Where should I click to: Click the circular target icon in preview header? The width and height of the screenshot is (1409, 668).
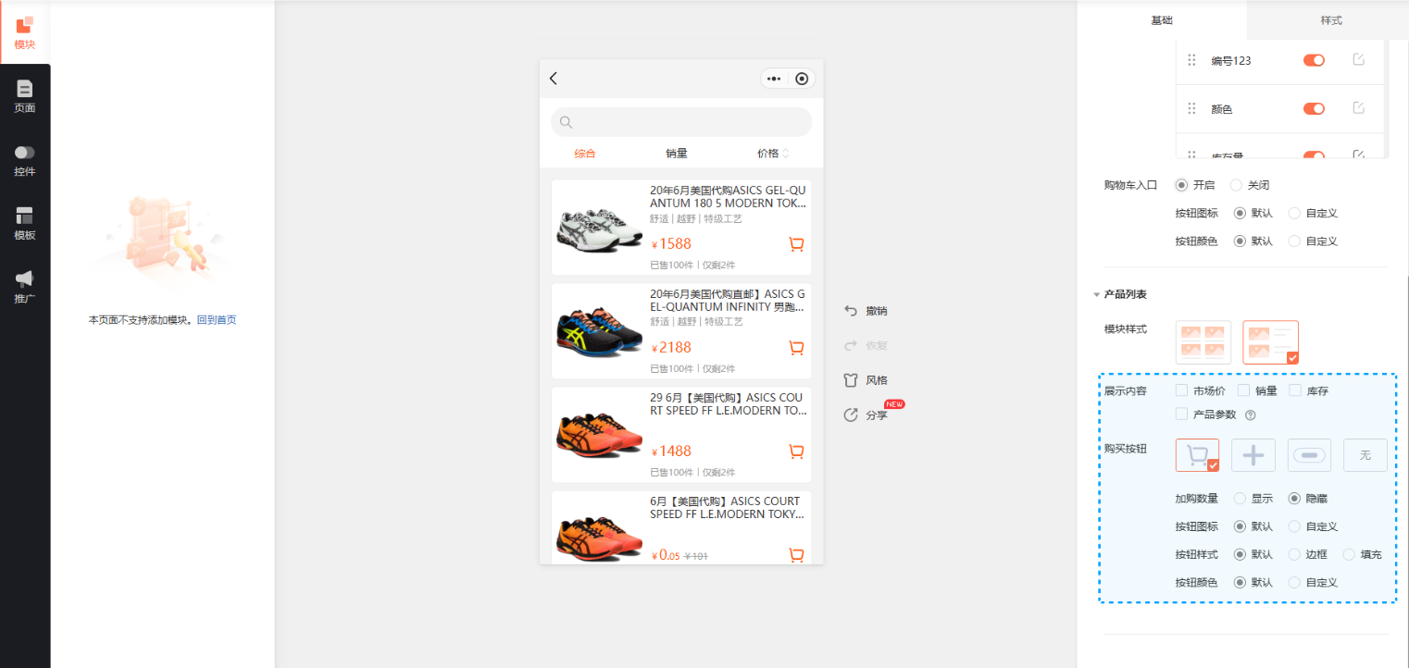click(802, 79)
